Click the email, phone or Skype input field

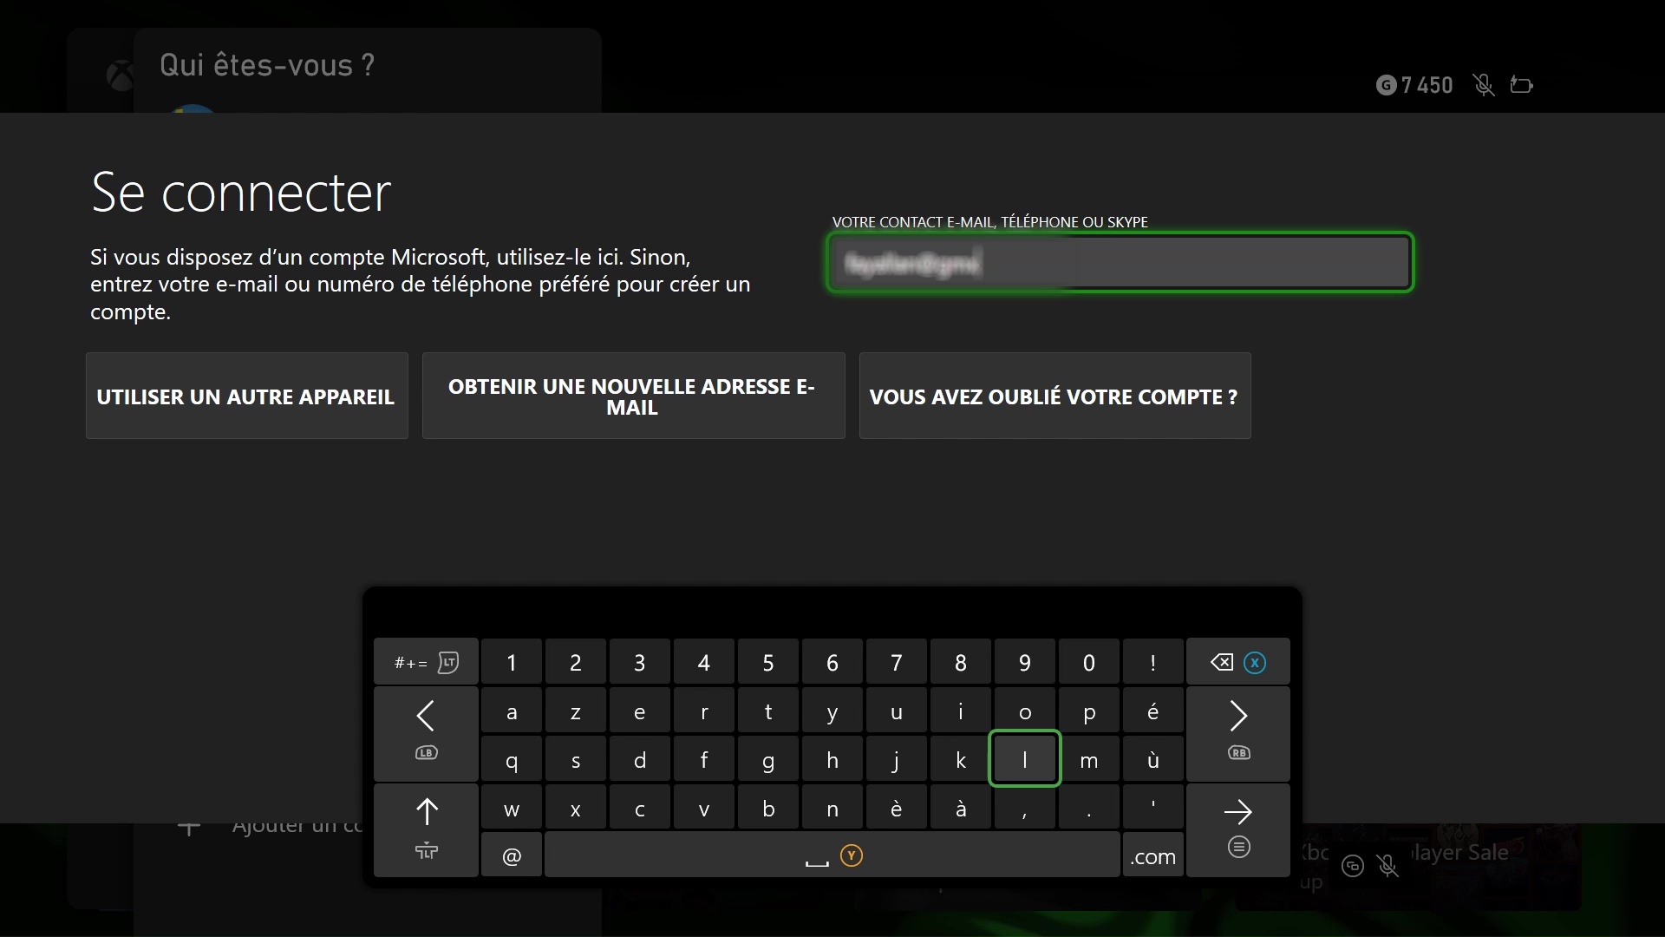pyautogui.click(x=1120, y=262)
